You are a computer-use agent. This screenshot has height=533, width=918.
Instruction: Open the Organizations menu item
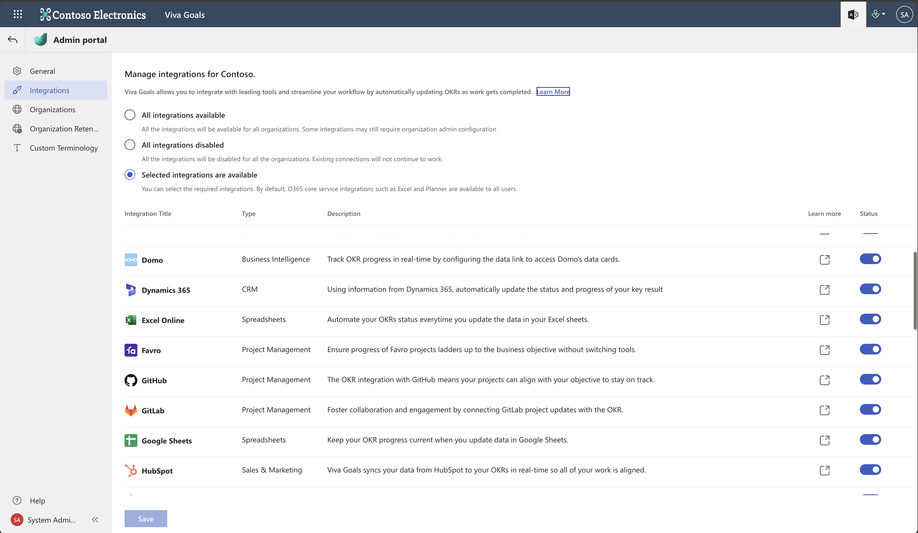pyautogui.click(x=53, y=110)
